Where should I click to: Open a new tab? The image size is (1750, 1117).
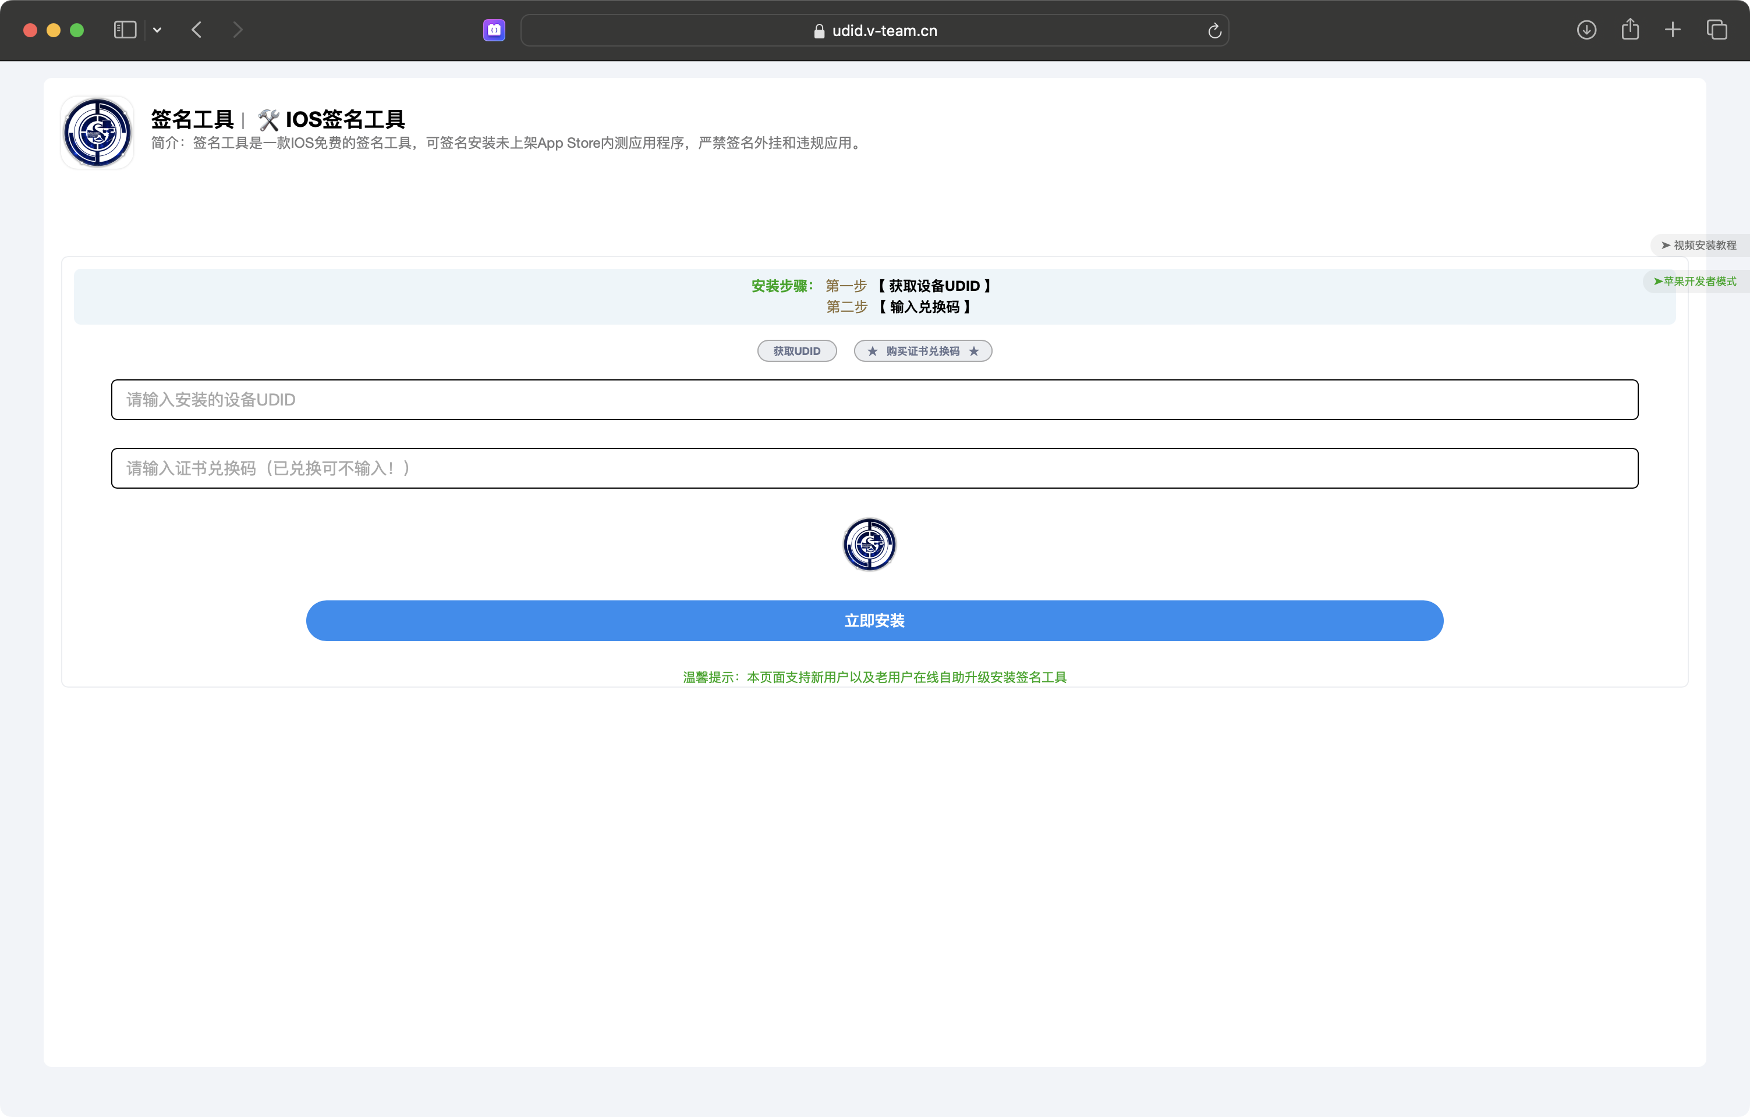tap(1673, 30)
